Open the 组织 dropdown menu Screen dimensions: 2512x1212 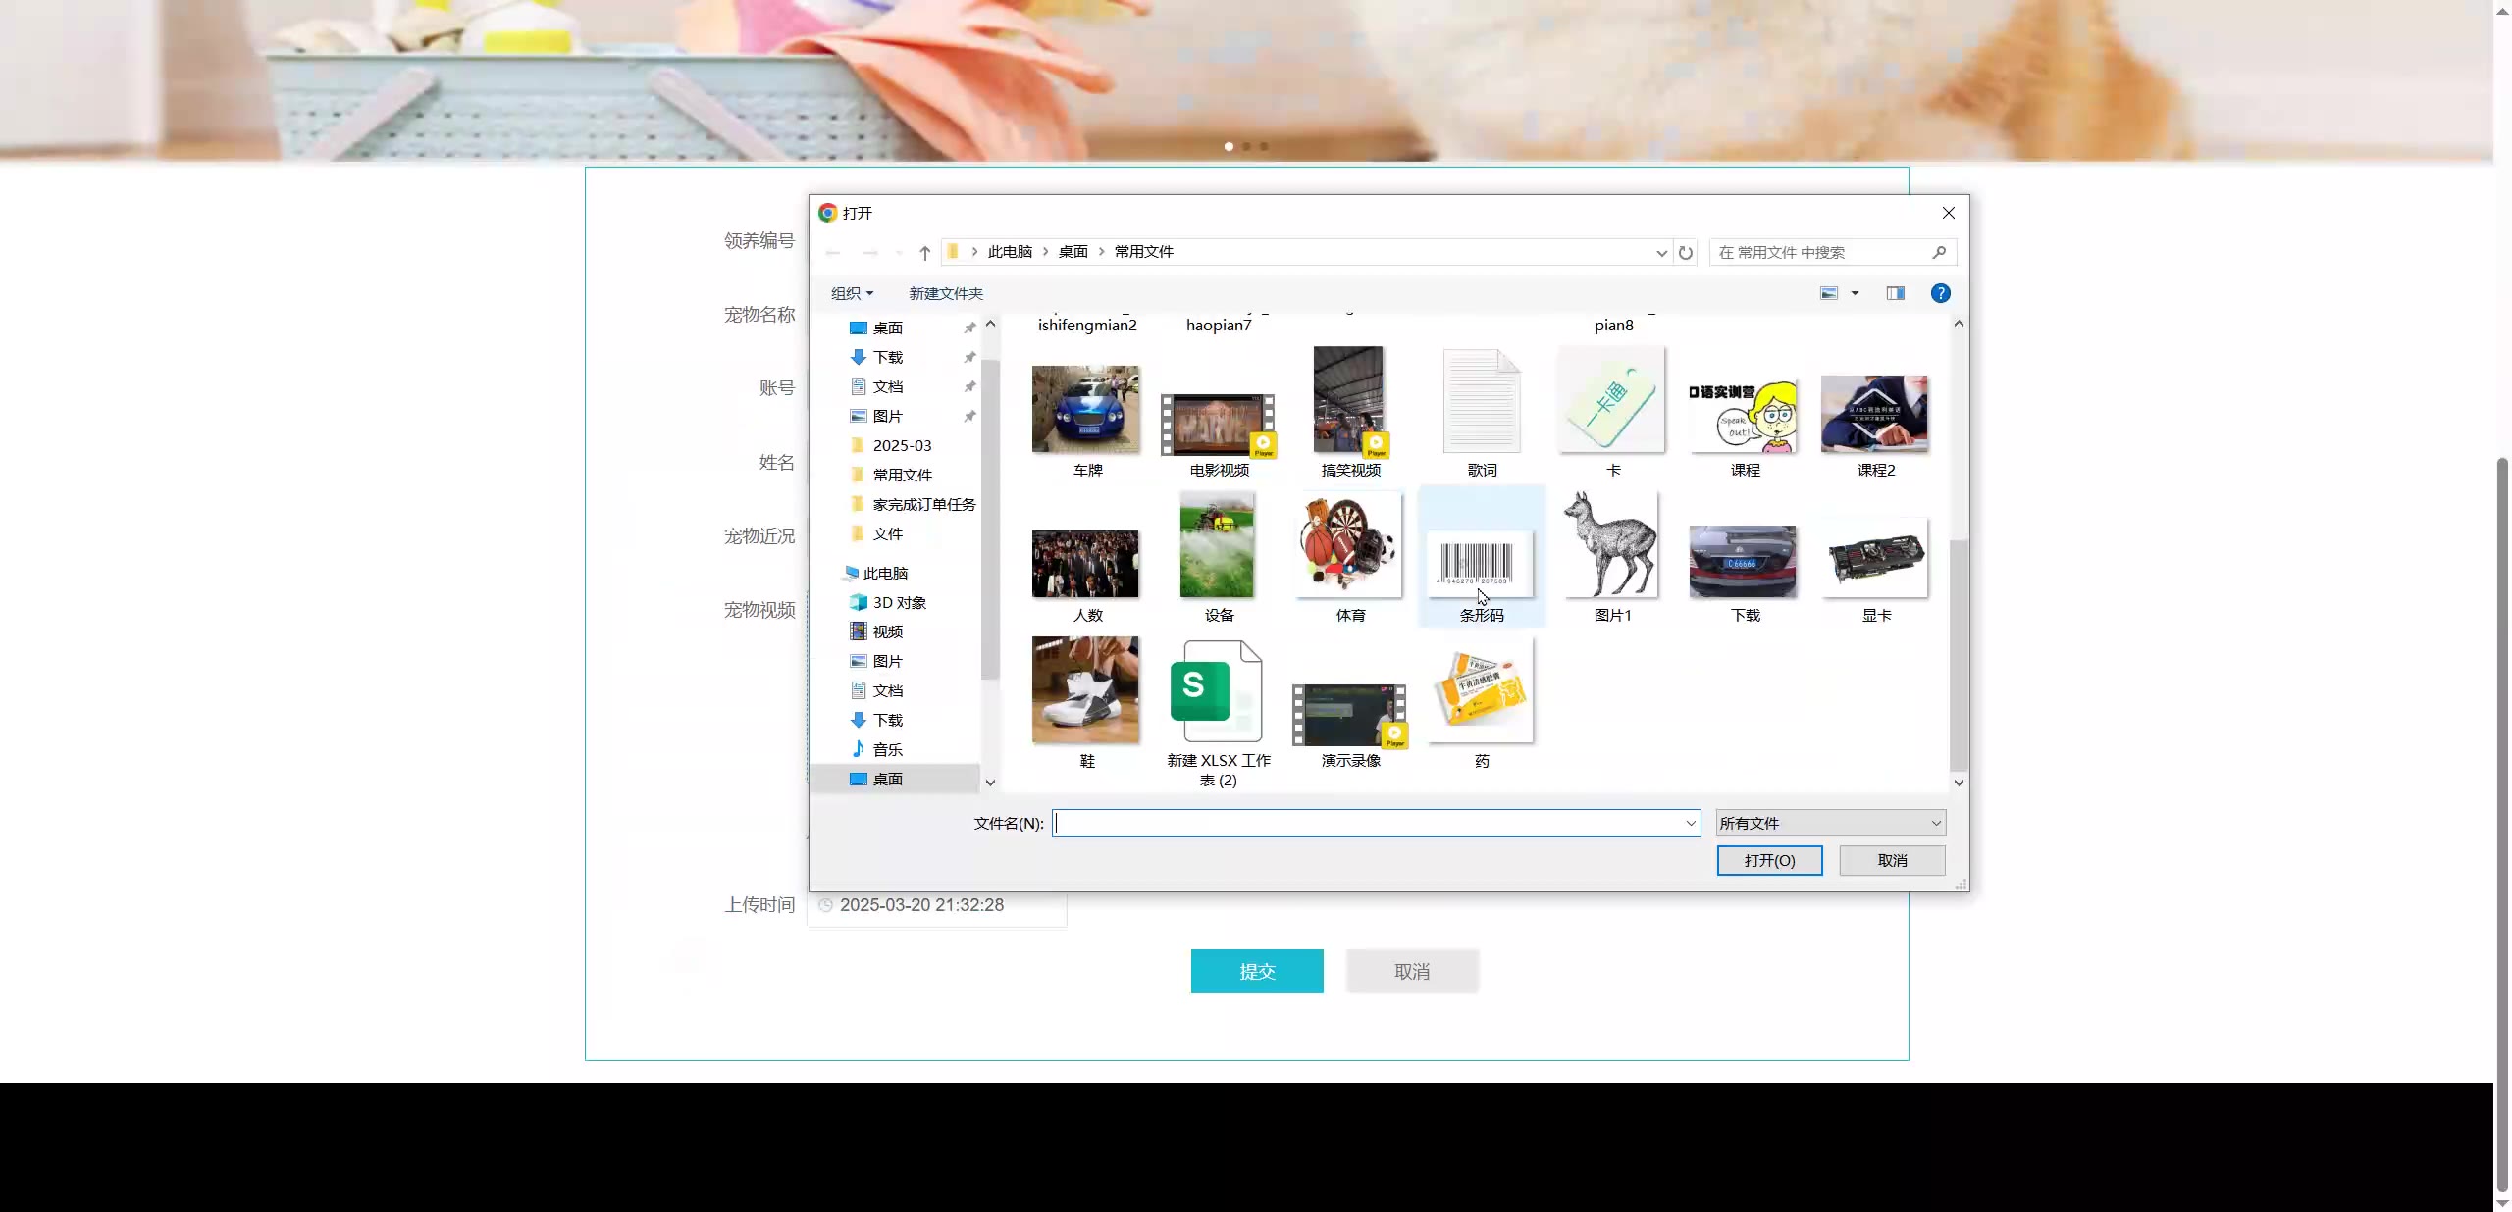(x=851, y=293)
